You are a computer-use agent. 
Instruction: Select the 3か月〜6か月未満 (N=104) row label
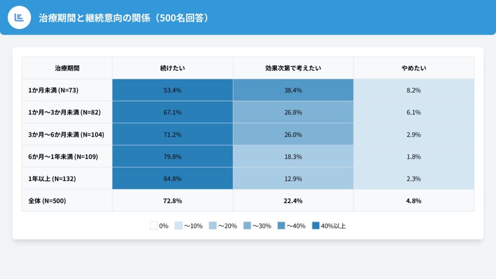click(66, 134)
